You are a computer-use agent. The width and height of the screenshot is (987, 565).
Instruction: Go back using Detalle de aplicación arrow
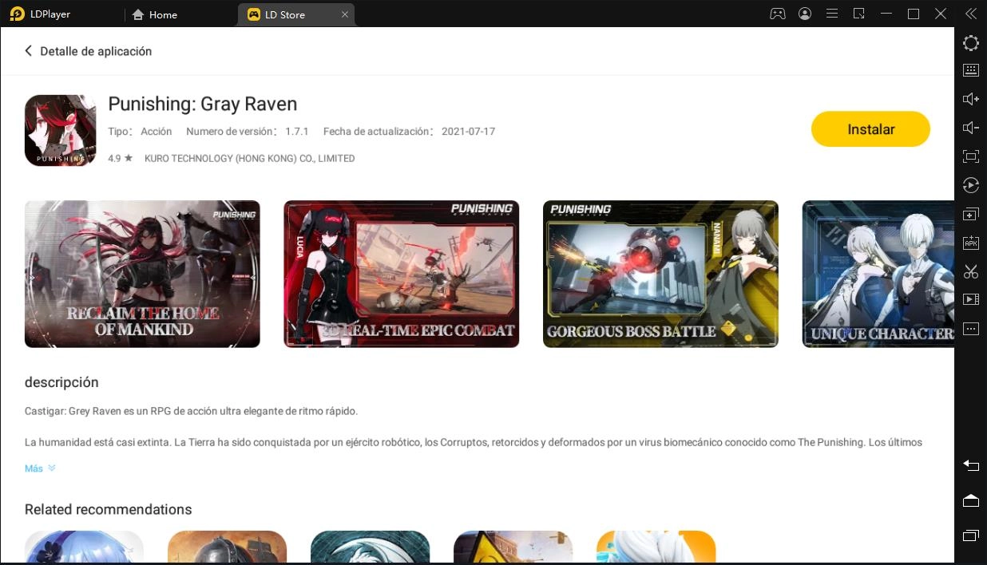pyautogui.click(x=29, y=51)
